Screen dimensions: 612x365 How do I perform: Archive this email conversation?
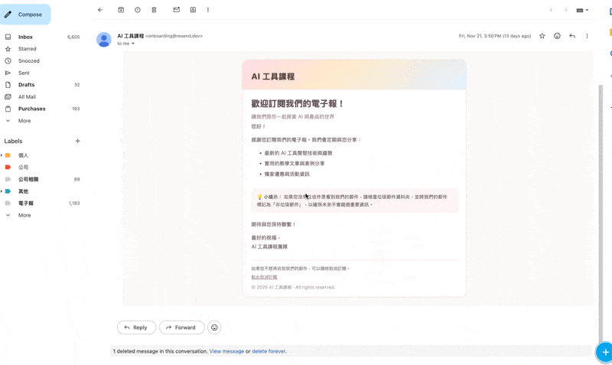(121, 10)
